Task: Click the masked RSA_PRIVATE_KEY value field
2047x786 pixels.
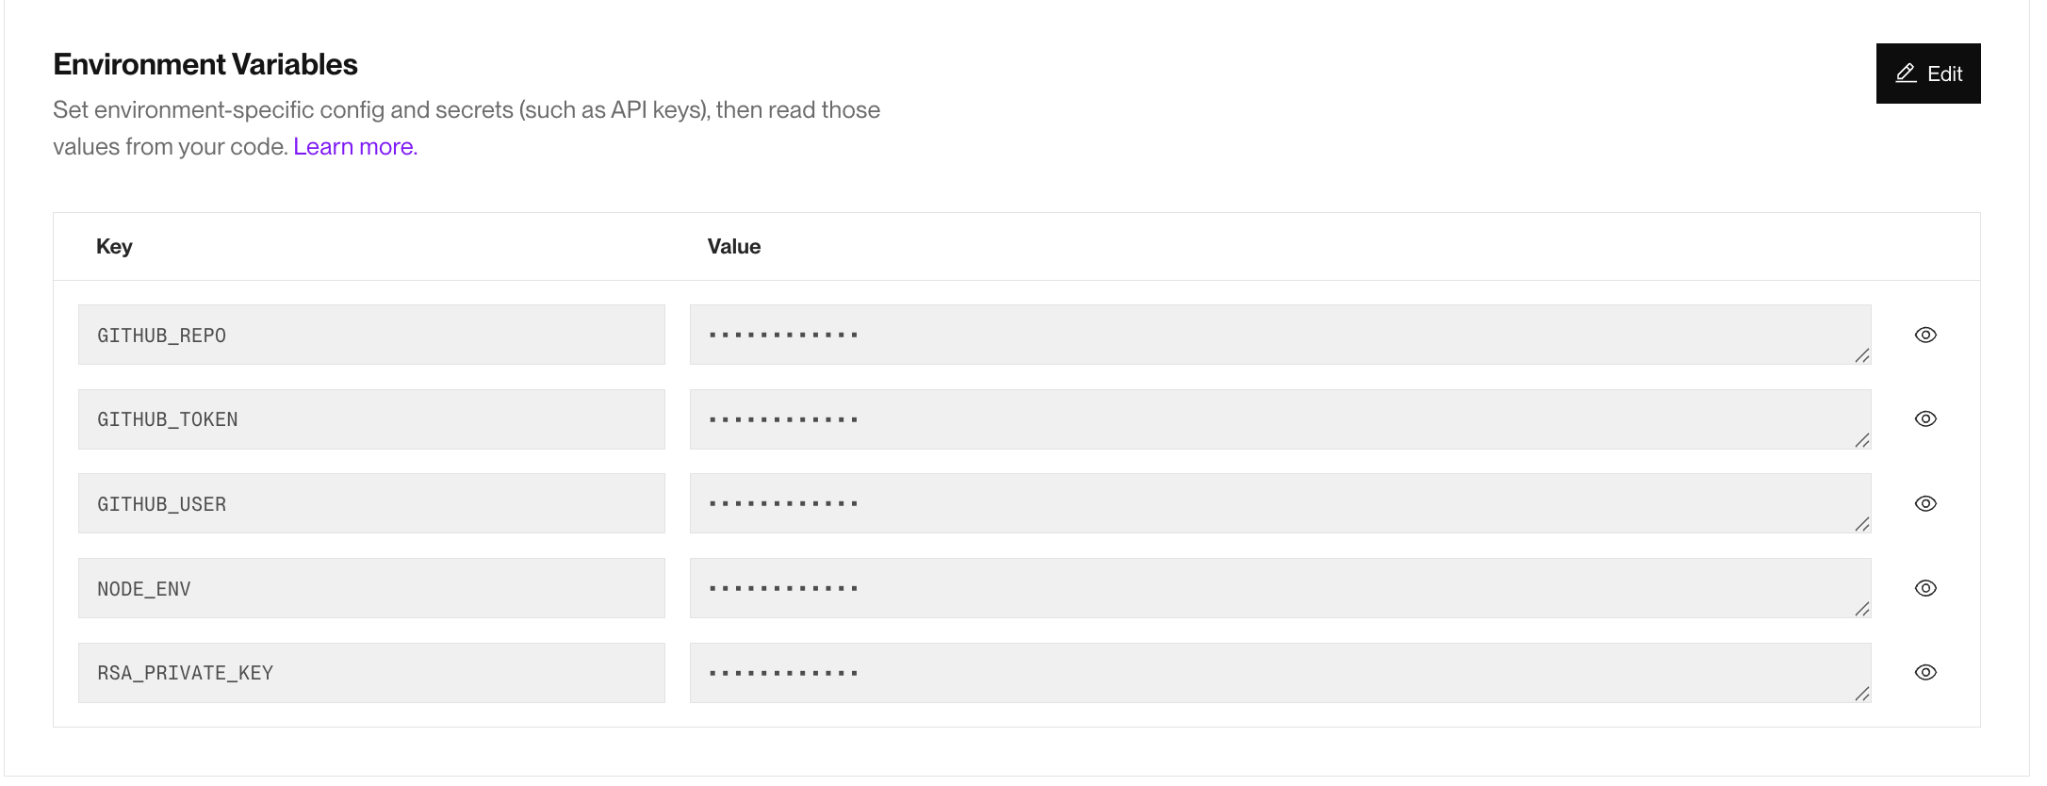Action: pyautogui.click(x=1280, y=673)
